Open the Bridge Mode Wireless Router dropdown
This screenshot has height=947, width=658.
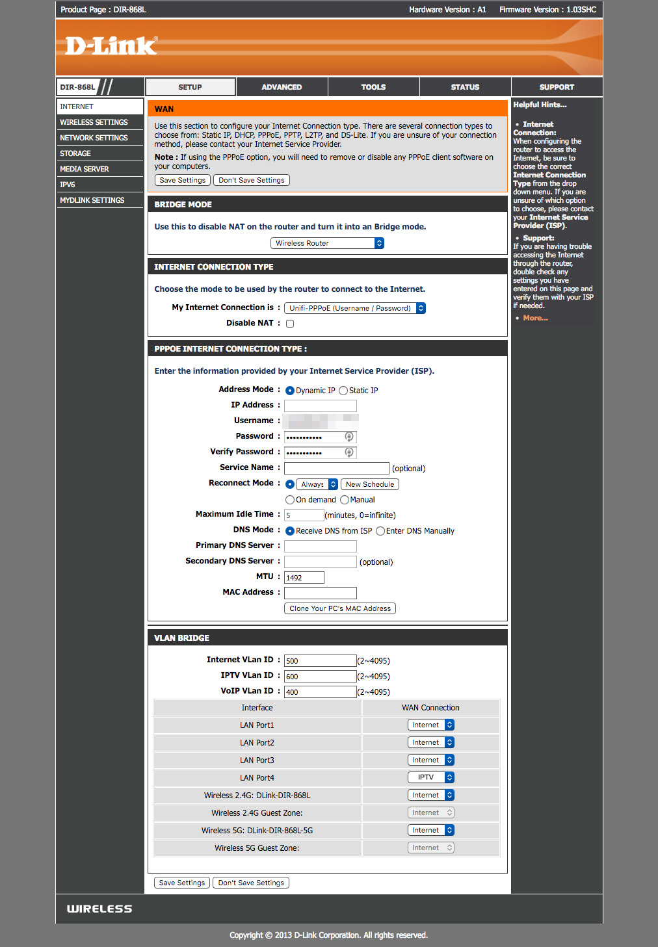click(327, 243)
